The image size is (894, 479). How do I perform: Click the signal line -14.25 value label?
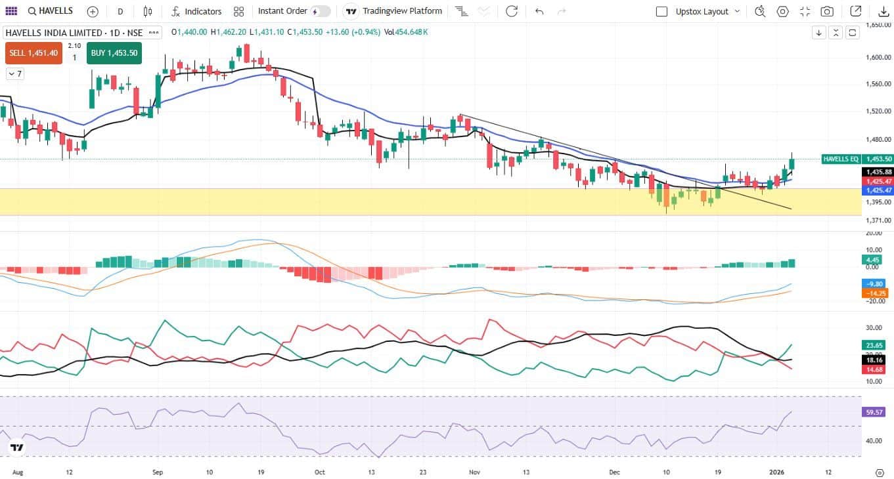[876, 293]
